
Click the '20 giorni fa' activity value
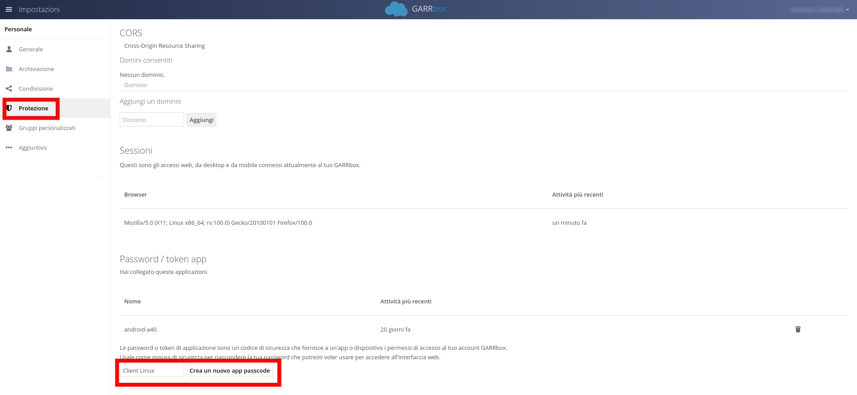(395, 329)
